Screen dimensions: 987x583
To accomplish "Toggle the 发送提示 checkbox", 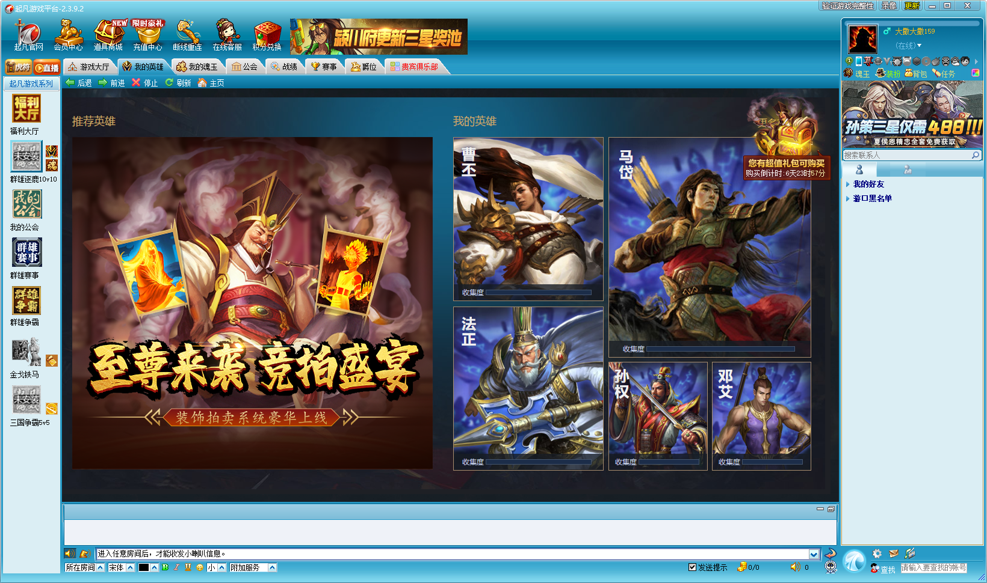I will tap(692, 567).
